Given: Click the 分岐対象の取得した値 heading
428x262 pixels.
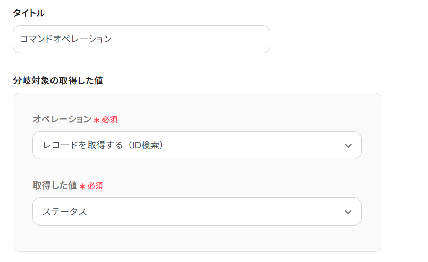Looking at the screenshot, I should 58,81.
